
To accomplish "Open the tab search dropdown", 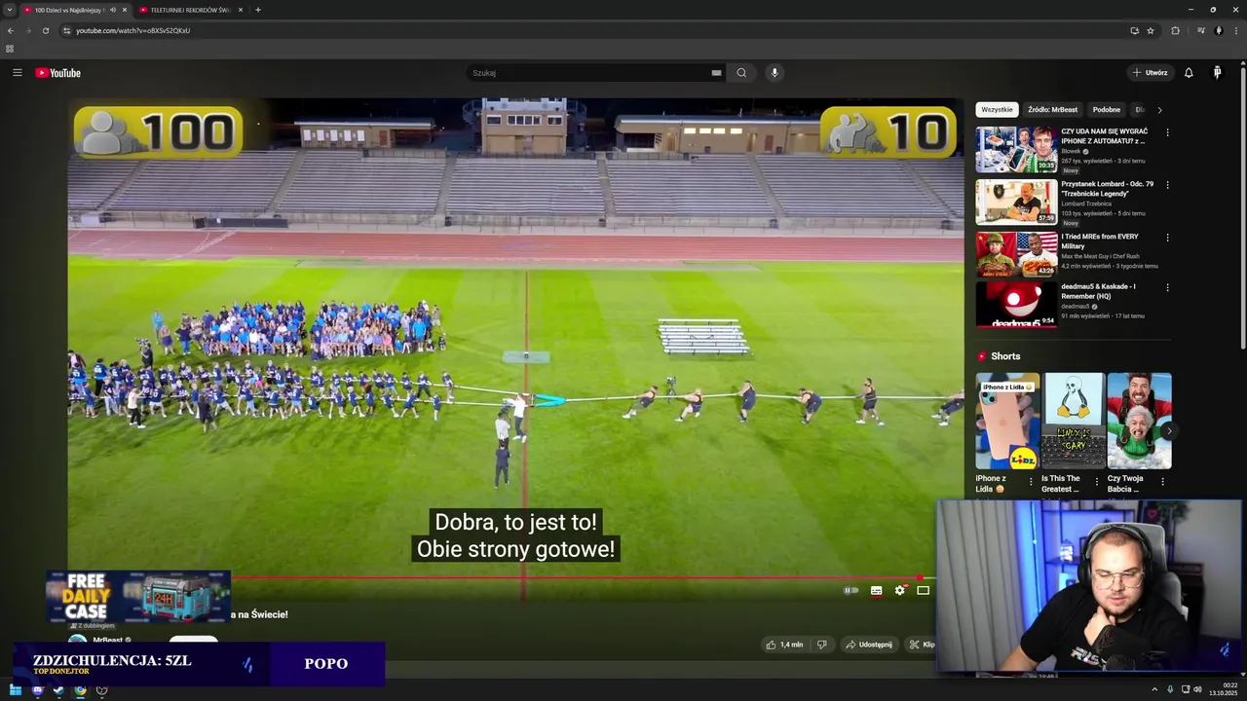I will click(x=9, y=10).
